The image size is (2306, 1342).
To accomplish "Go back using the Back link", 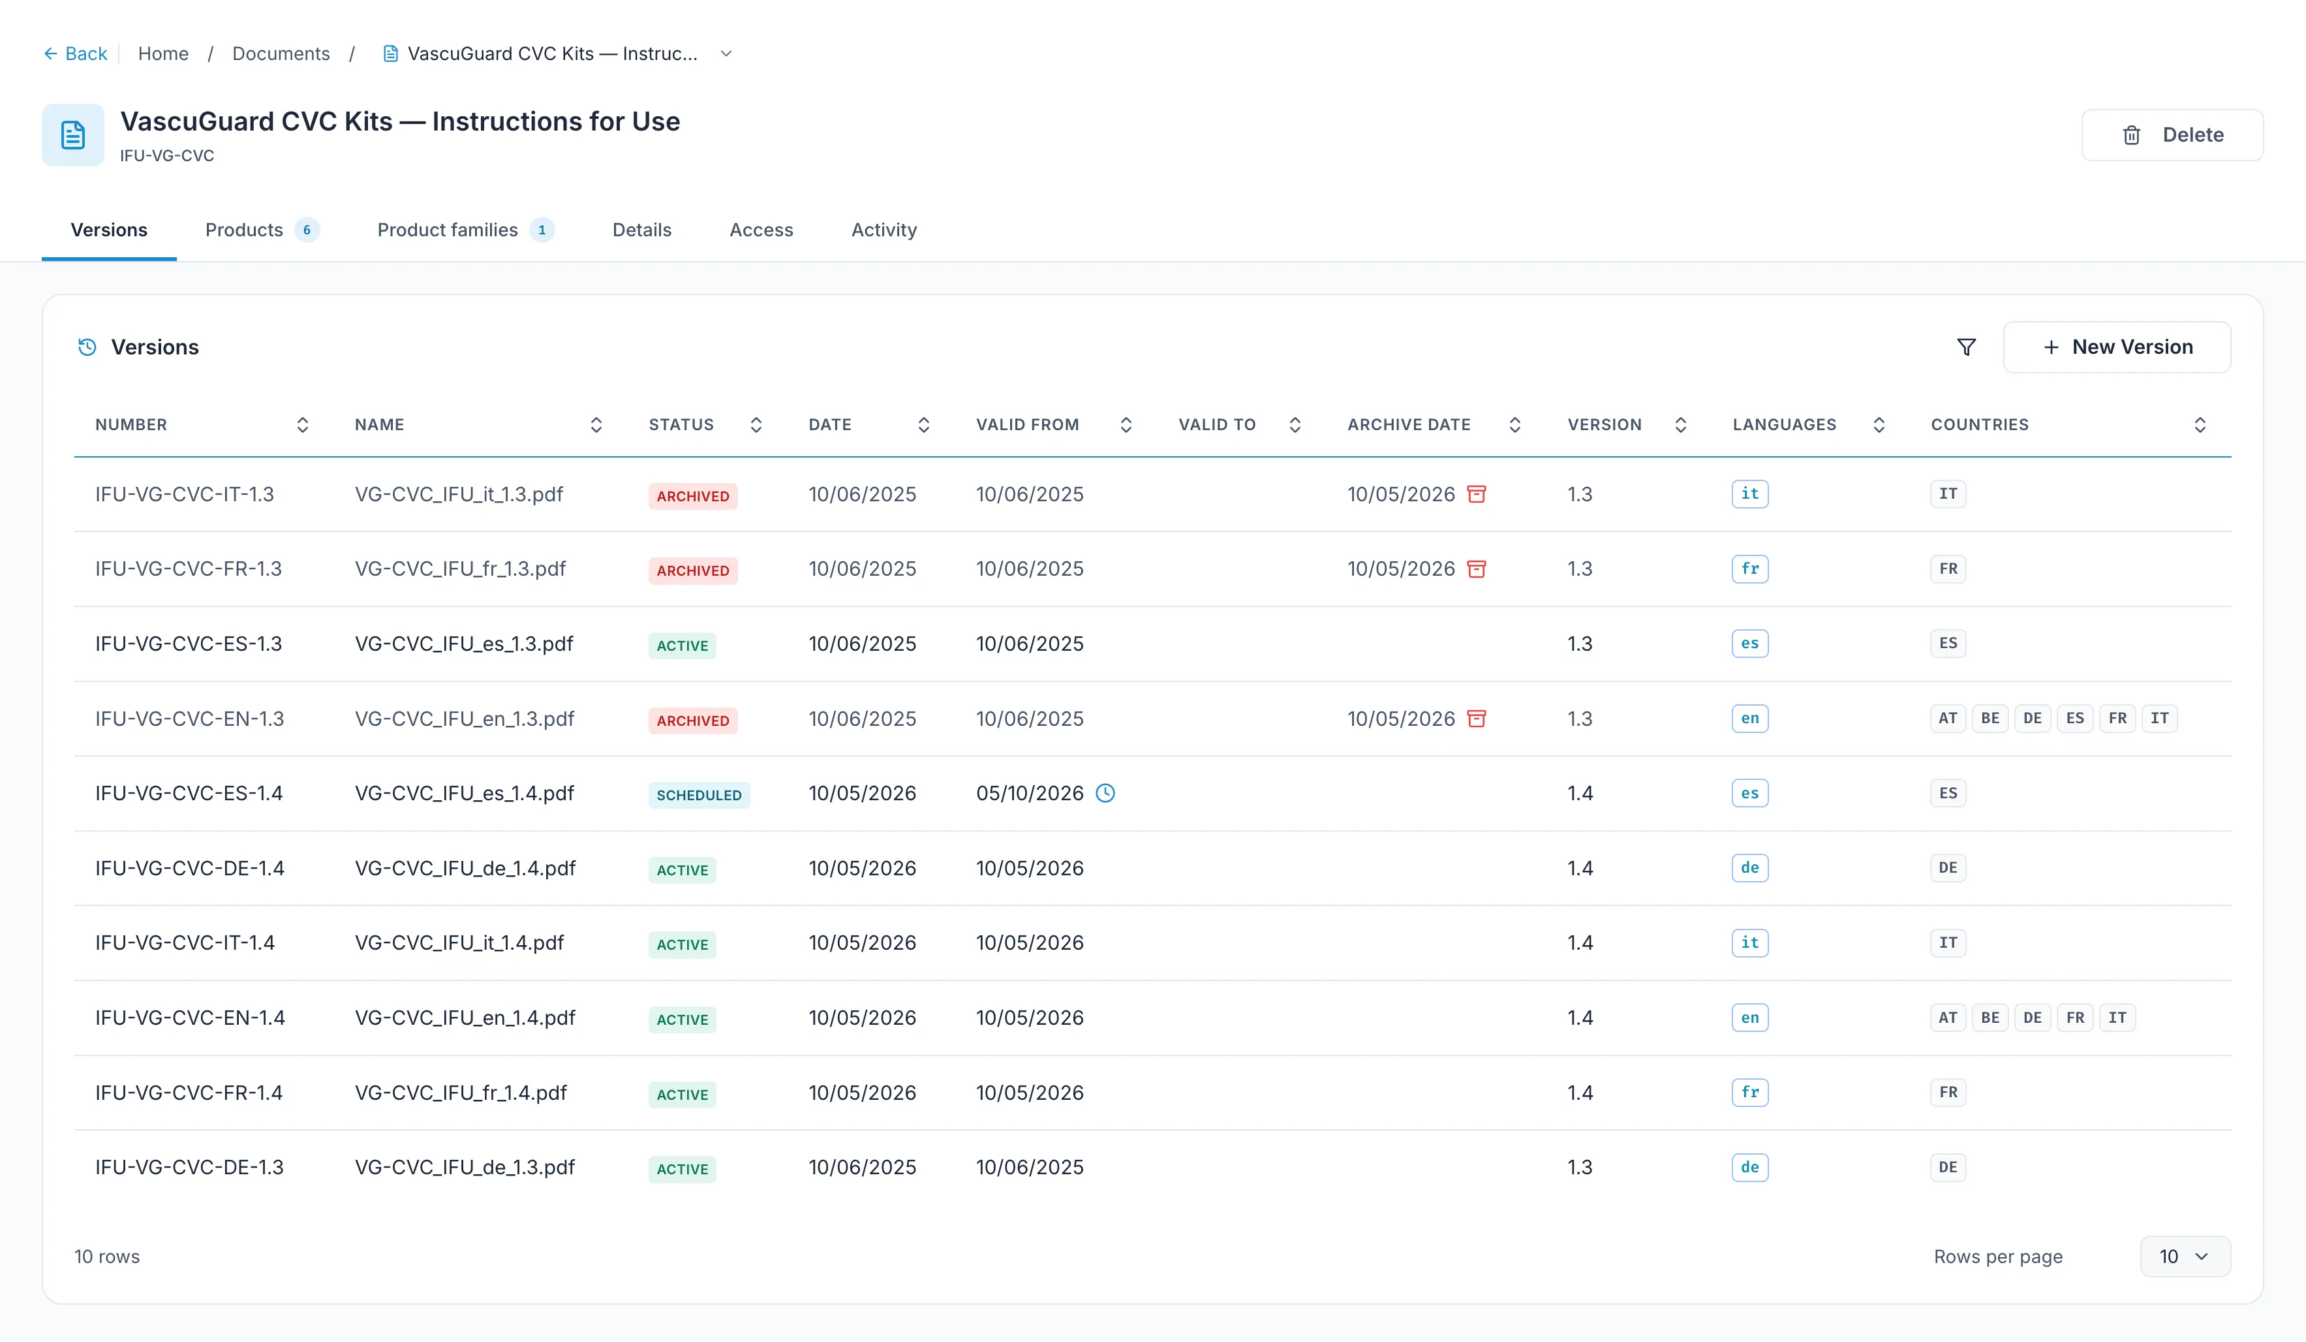I will pos(75,54).
